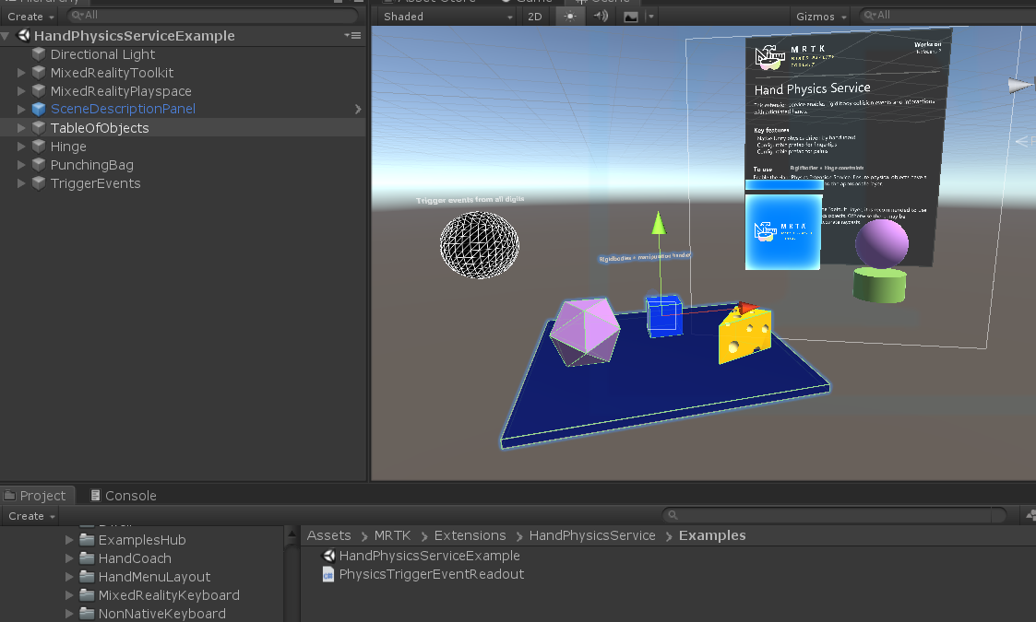Click Hinge cube icon
1036x622 pixels.
click(x=39, y=147)
